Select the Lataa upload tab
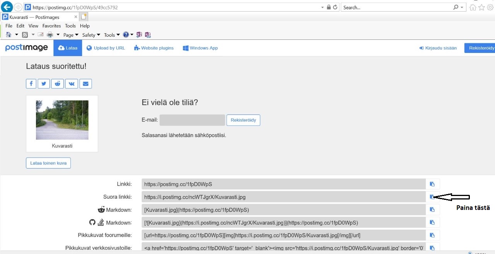The width and height of the screenshot is (495, 254). click(68, 48)
